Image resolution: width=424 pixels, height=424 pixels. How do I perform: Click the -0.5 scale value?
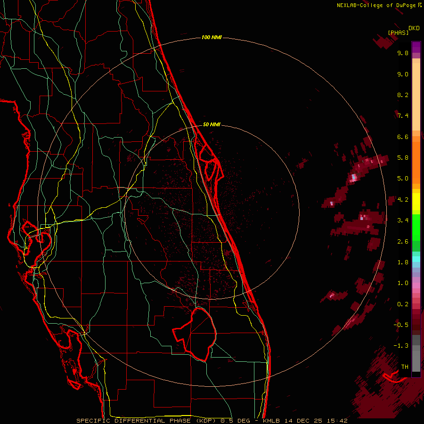click(x=401, y=325)
